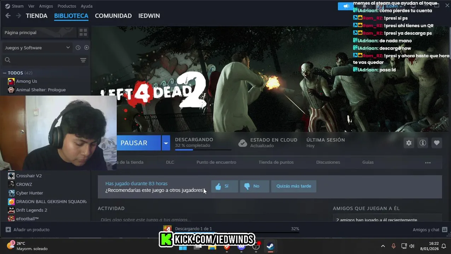Viewport: 451px width, 254px height.
Task: Go back with the left arrow
Action: (x=8, y=16)
